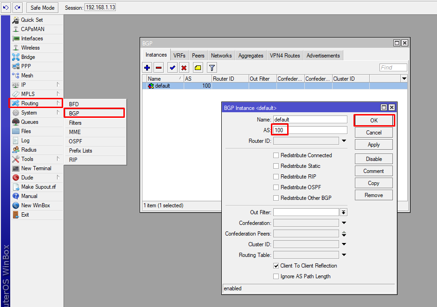The image size is (437, 307).
Task: Toggle Safe Mode button
Action: (42, 7)
